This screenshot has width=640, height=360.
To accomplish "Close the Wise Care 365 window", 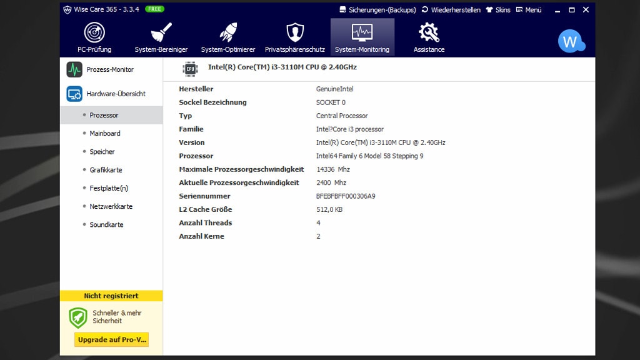I will pos(586,10).
